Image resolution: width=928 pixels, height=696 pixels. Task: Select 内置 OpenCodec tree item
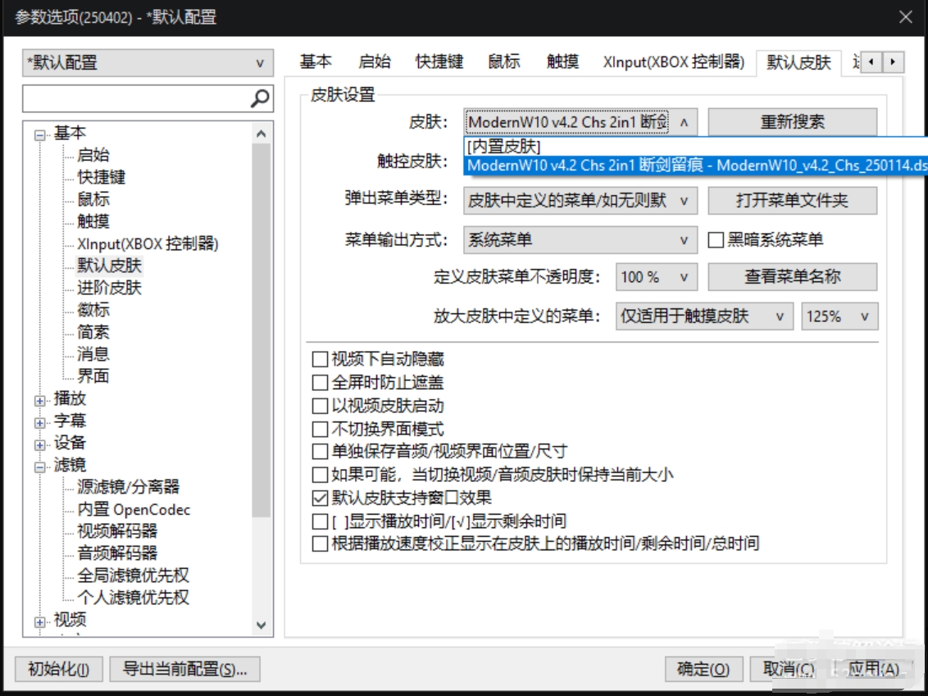point(134,510)
